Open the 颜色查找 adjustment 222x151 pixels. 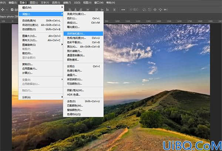[x=83, y=60]
